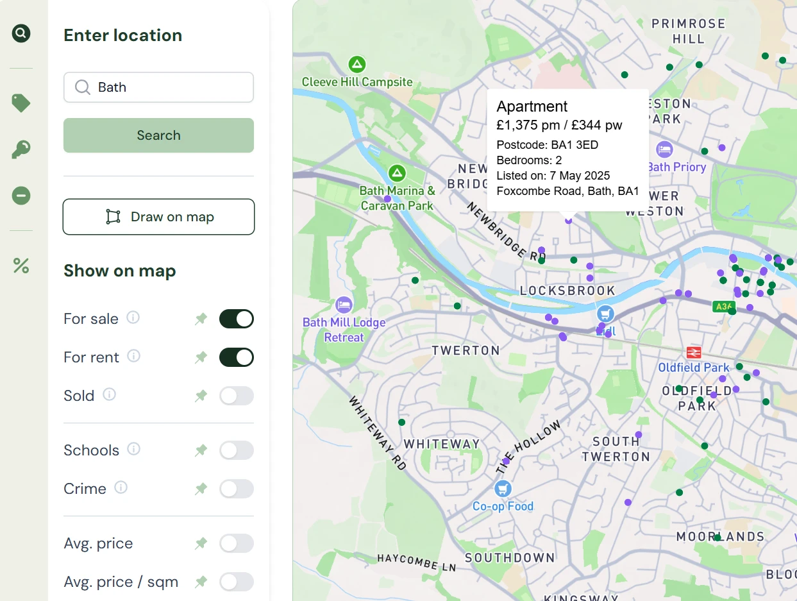This screenshot has width=797, height=601.
Task: Switch on Avg. price toggle
Action: pos(237,543)
